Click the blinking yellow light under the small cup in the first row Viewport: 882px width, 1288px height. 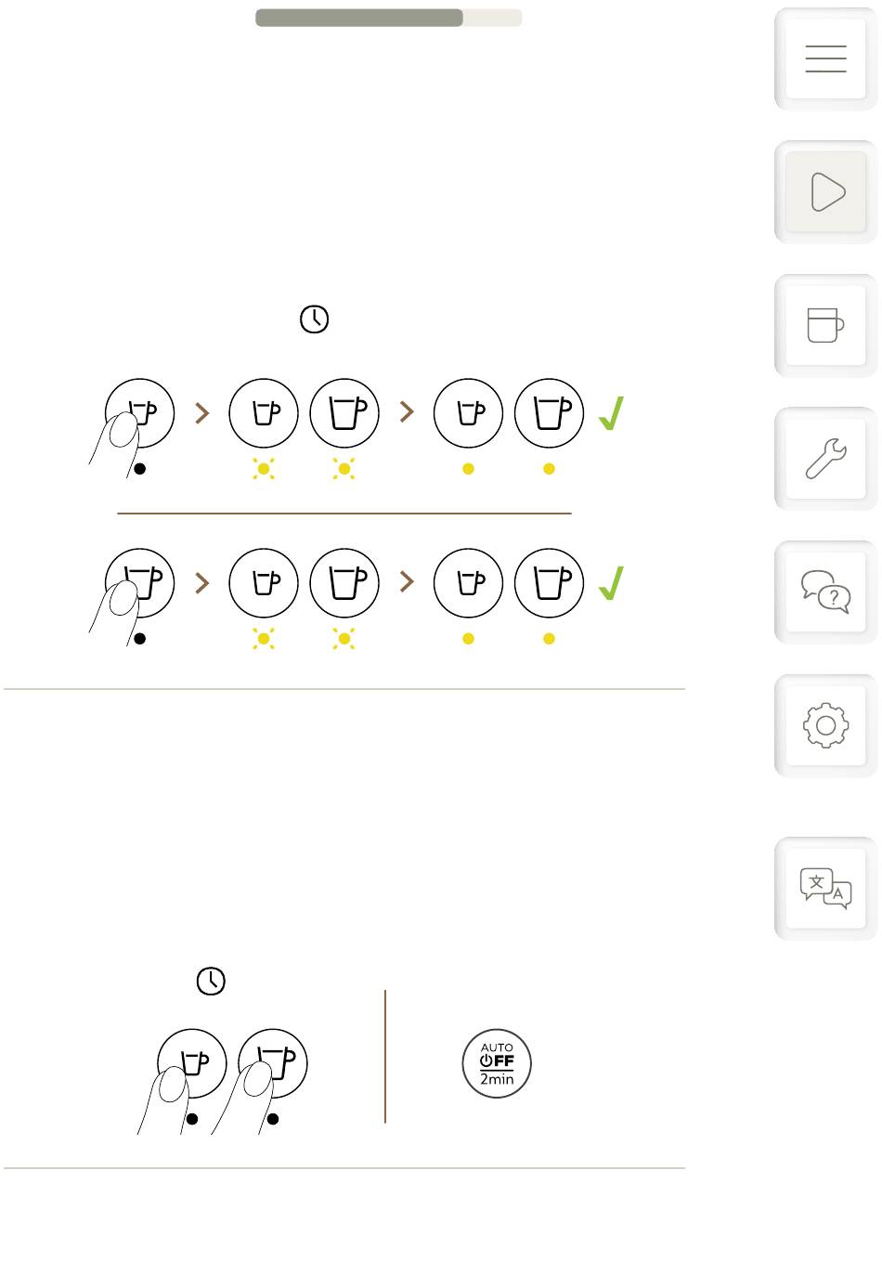264,469
